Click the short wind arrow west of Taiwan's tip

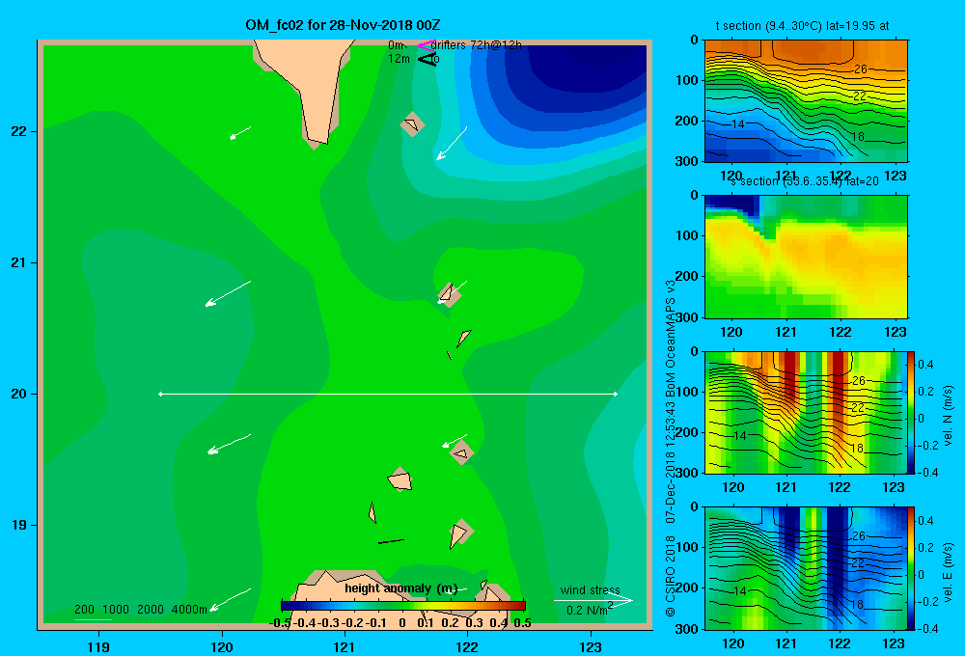pyautogui.click(x=240, y=133)
